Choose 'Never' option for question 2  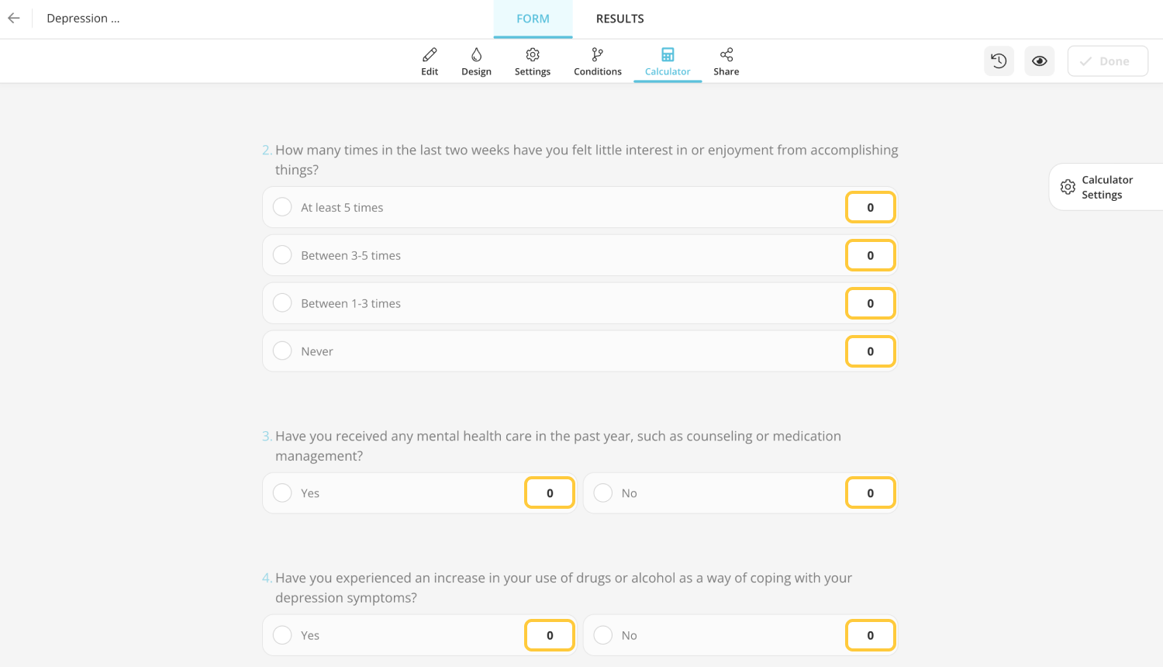pyautogui.click(x=282, y=351)
